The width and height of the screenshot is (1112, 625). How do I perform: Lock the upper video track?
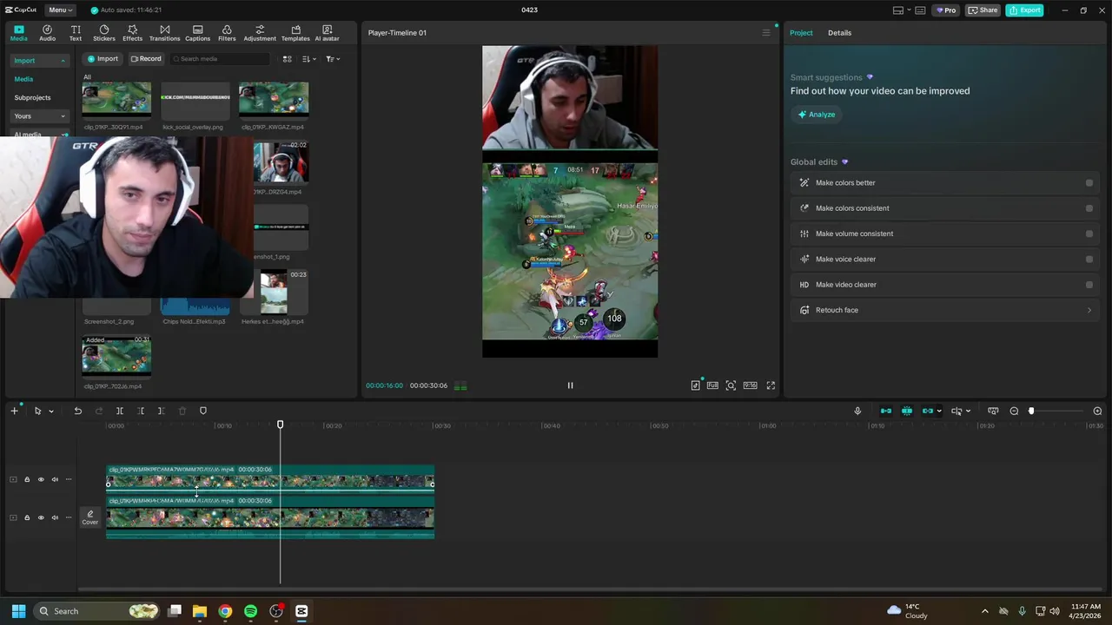(27, 479)
